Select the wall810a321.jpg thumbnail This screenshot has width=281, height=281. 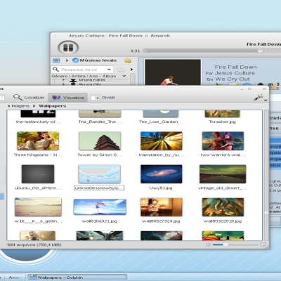tap(100, 207)
